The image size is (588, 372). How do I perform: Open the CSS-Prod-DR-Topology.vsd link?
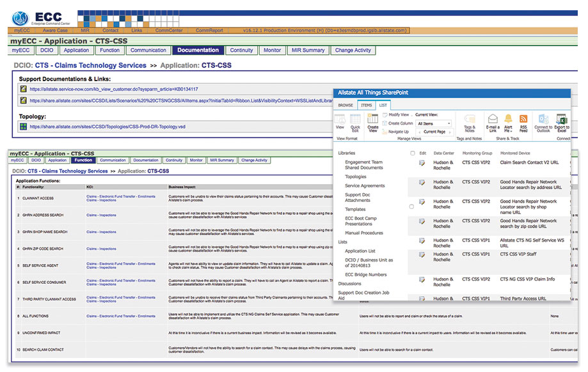(107, 127)
